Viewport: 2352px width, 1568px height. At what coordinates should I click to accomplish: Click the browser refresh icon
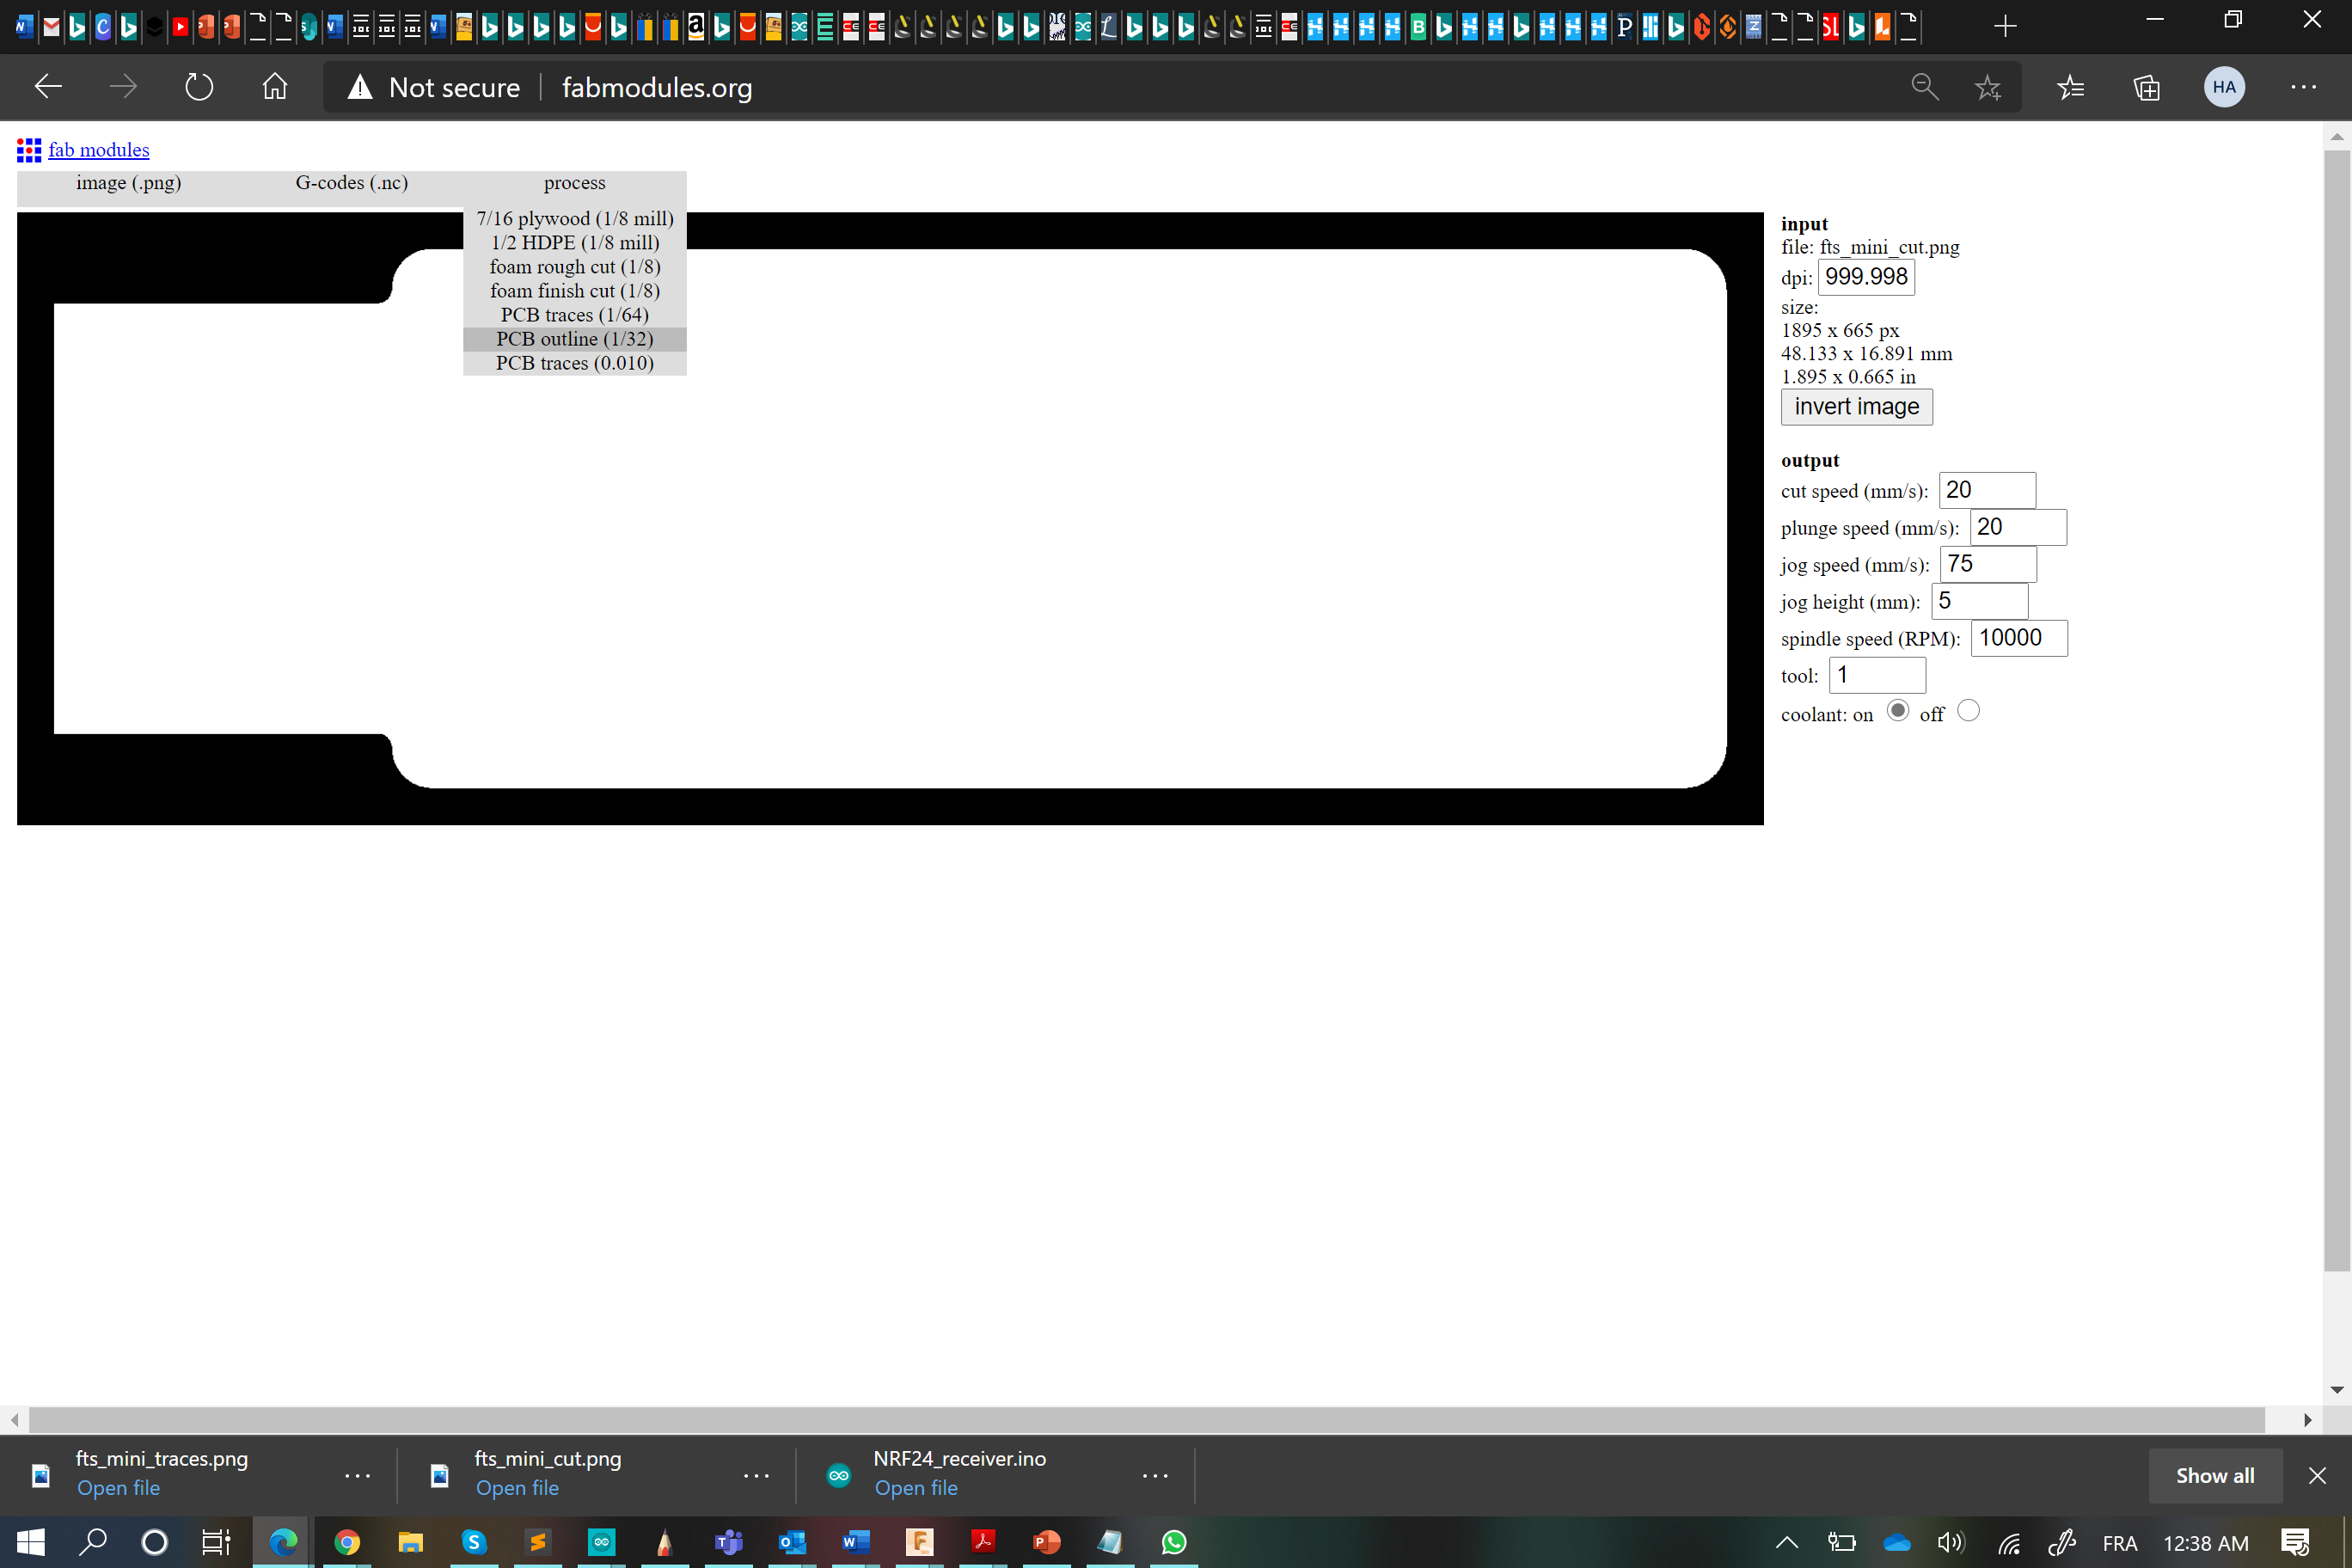pos(199,87)
